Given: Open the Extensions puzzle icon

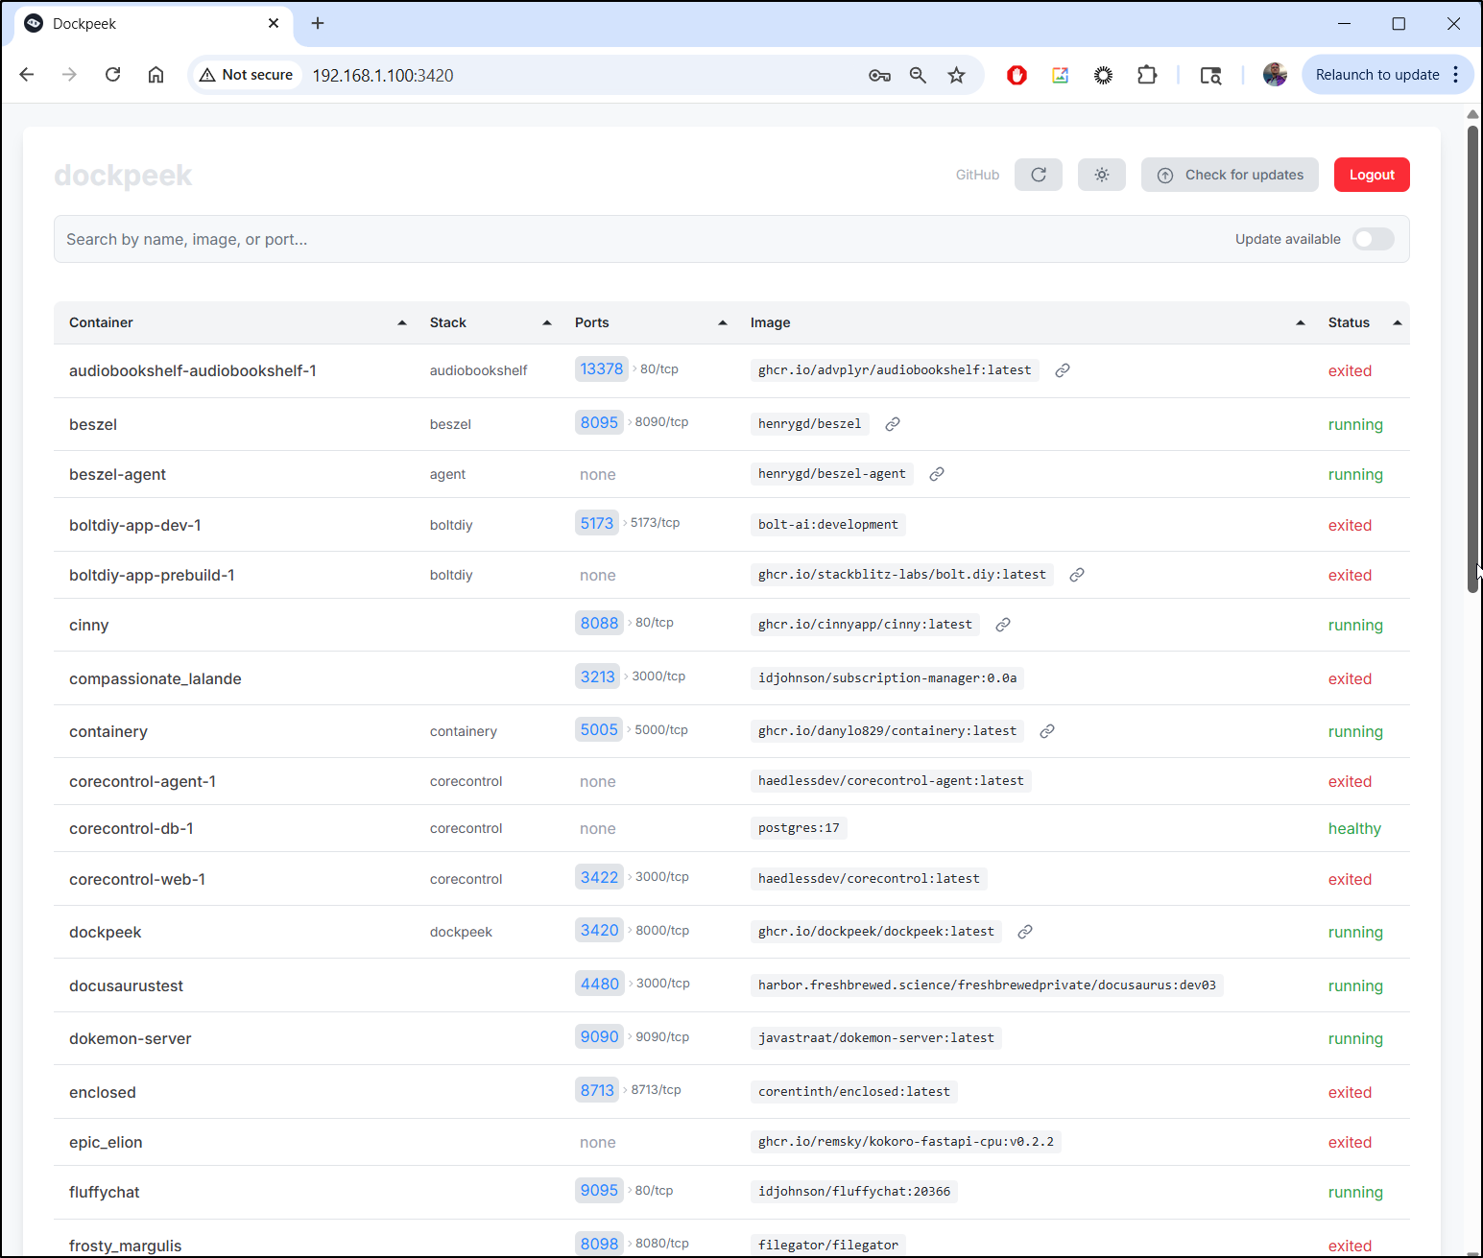Looking at the screenshot, I should click(1147, 75).
